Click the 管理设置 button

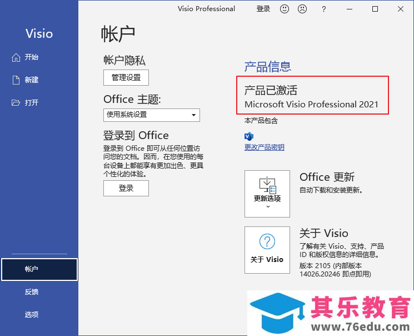point(126,77)
